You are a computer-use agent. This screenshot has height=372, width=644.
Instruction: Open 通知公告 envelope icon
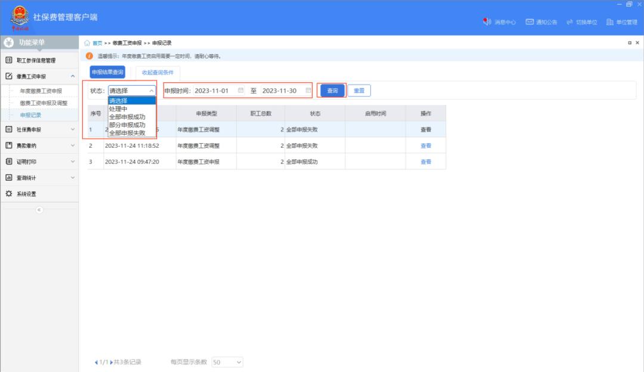530,22
